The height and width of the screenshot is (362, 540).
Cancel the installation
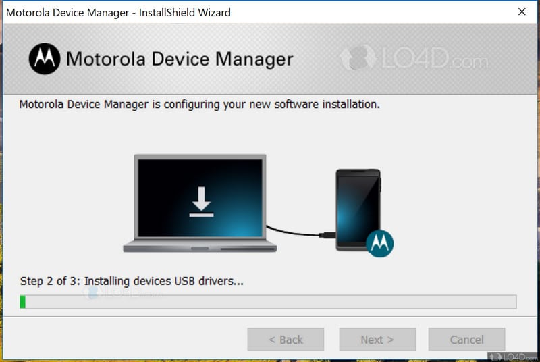tap(466, 340)
